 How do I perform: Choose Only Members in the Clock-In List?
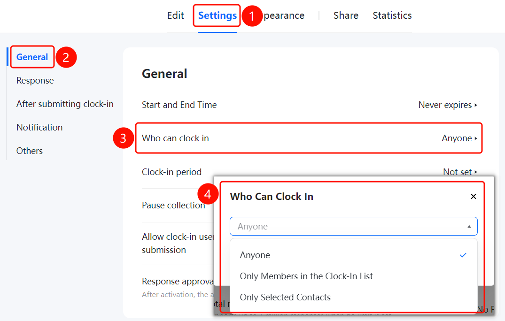(x=354, y=276)
